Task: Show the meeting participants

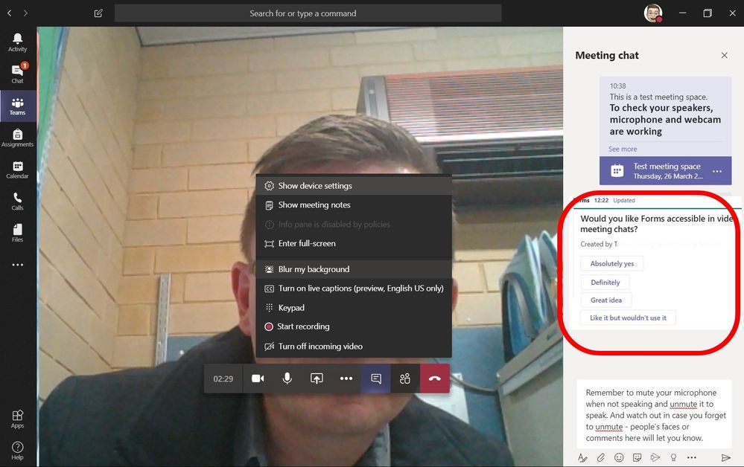Action: click(x=405, y=379)
